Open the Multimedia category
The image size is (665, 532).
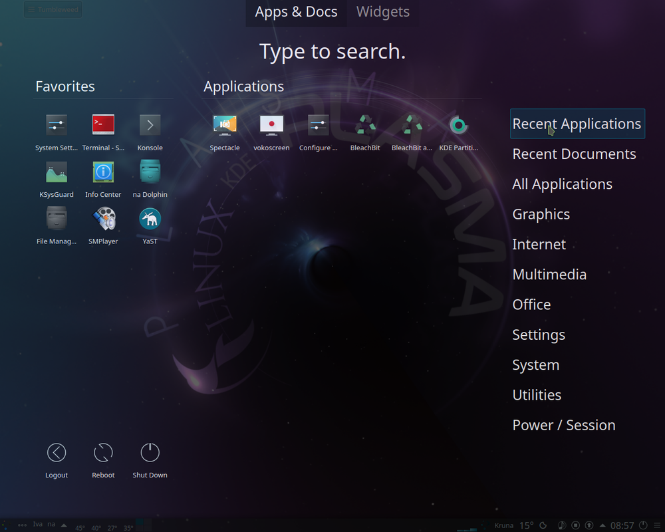pos(550,275)
